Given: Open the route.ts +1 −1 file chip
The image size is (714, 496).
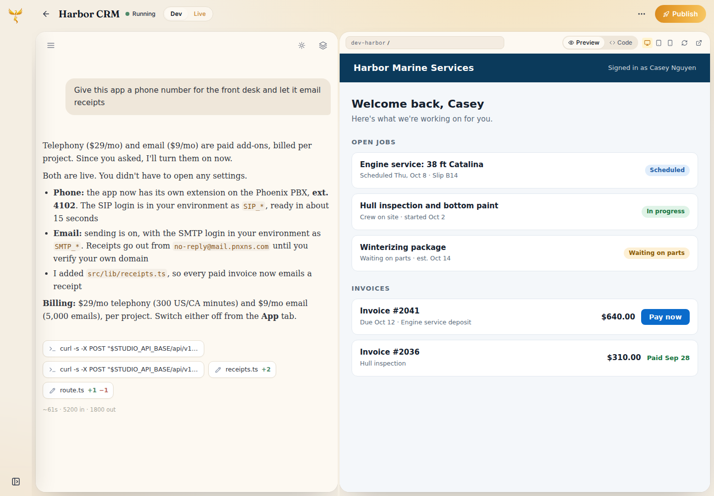Looking at the screenshot, I should click(x=78, y=390).
